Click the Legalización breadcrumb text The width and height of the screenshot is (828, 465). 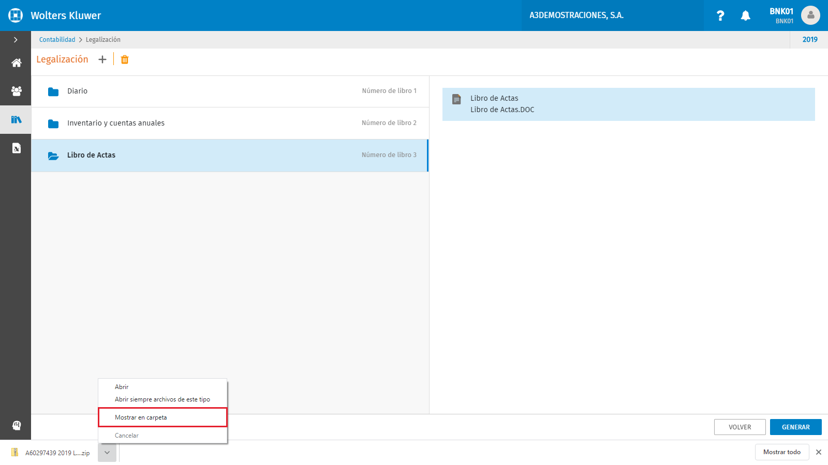[x=103, y=40]
